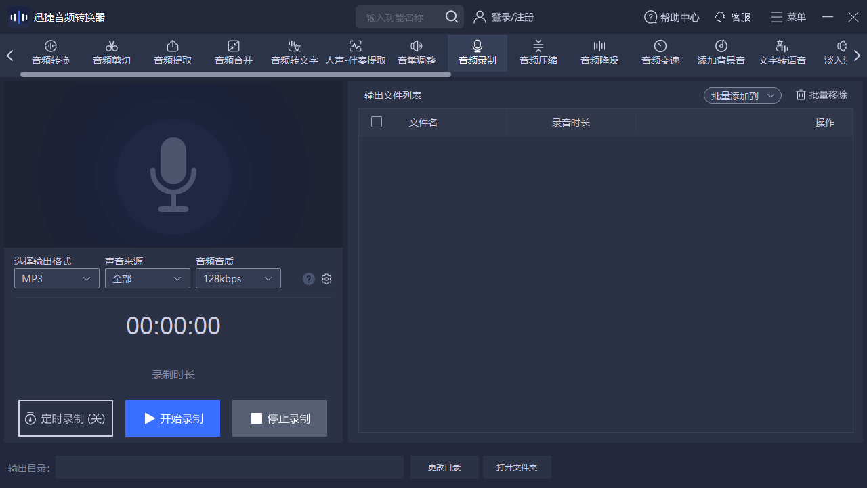Select the 音频降噪 tool
867x488 pixels.
[599, 53]
